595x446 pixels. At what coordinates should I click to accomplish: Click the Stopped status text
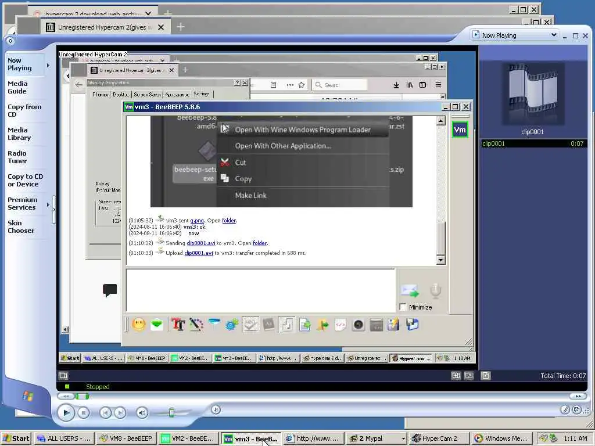click(x=98, y=387)
